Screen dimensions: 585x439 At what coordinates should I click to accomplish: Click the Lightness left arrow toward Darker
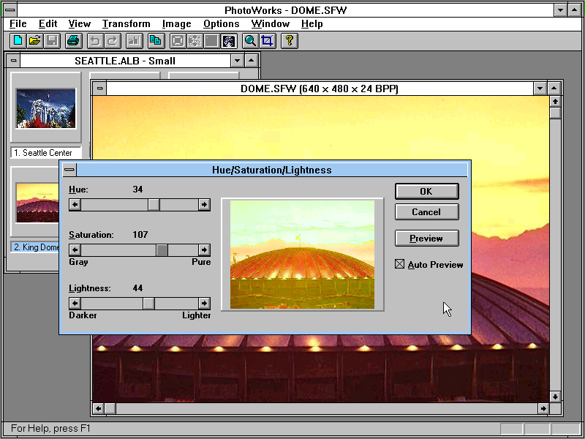pos(75,303)
